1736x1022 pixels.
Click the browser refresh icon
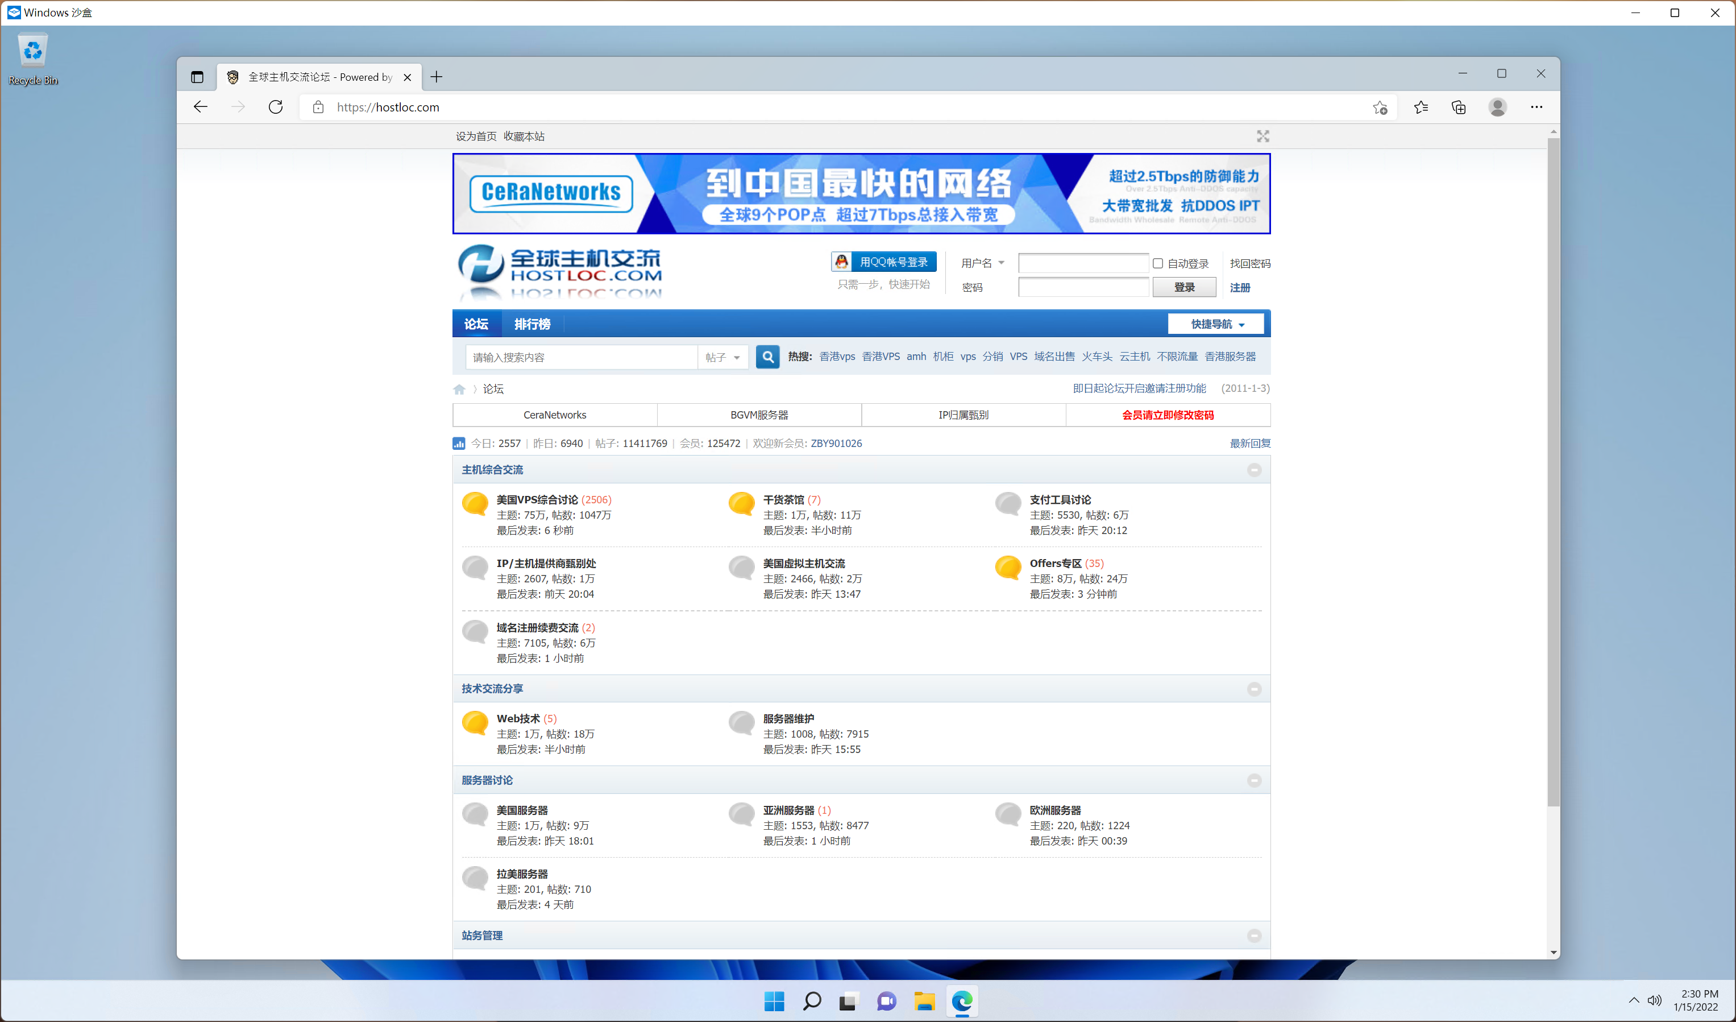click(x=276, y=107)
